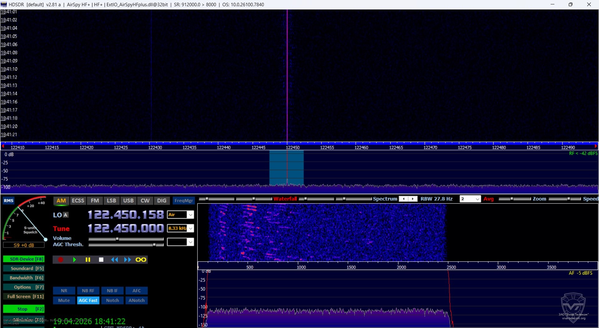Viewport: 599px width, 328px height.
Task: Adjust the Volume slider
Action: [x=126, y=239]
